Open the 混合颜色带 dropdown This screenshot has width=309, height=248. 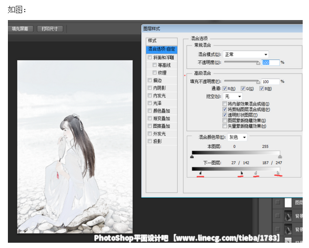[x=237, y=137]
